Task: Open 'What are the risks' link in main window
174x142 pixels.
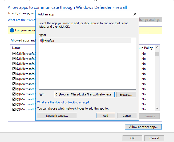Action: click(22, 20)
